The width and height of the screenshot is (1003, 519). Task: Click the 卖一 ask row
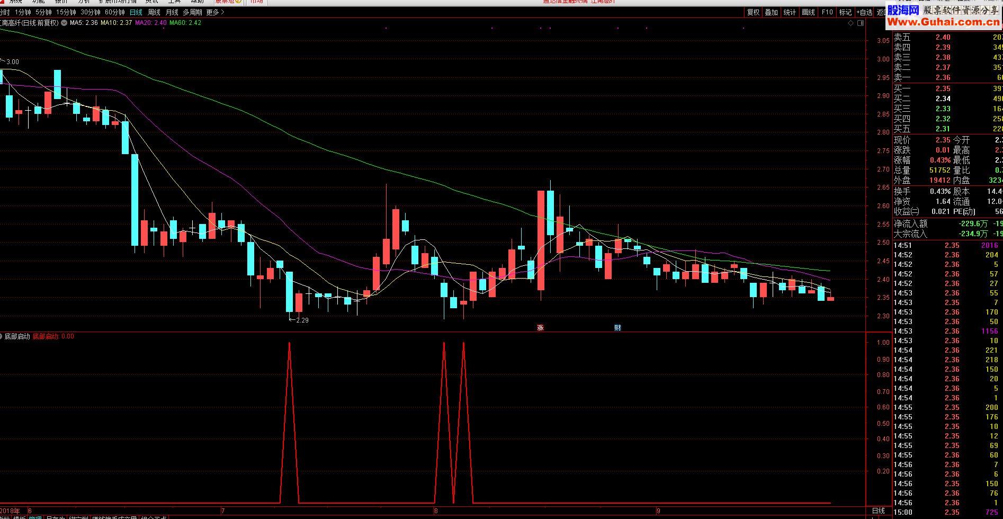(x=948, y=77)
